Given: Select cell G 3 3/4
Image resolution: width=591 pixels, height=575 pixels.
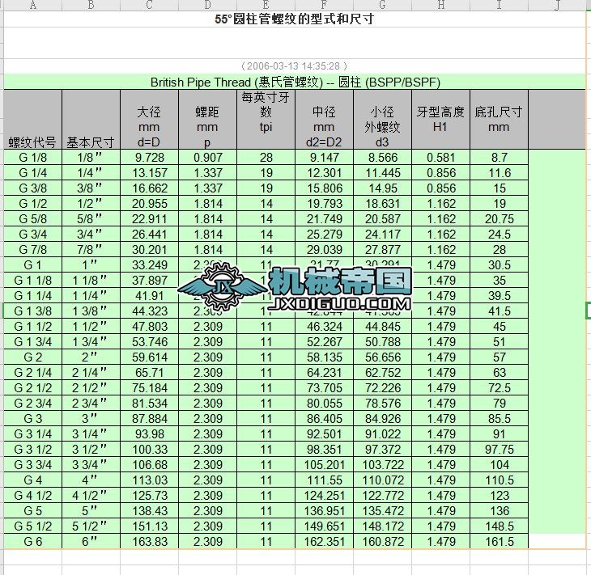Looking at the screenshot, I should [33, 465].
